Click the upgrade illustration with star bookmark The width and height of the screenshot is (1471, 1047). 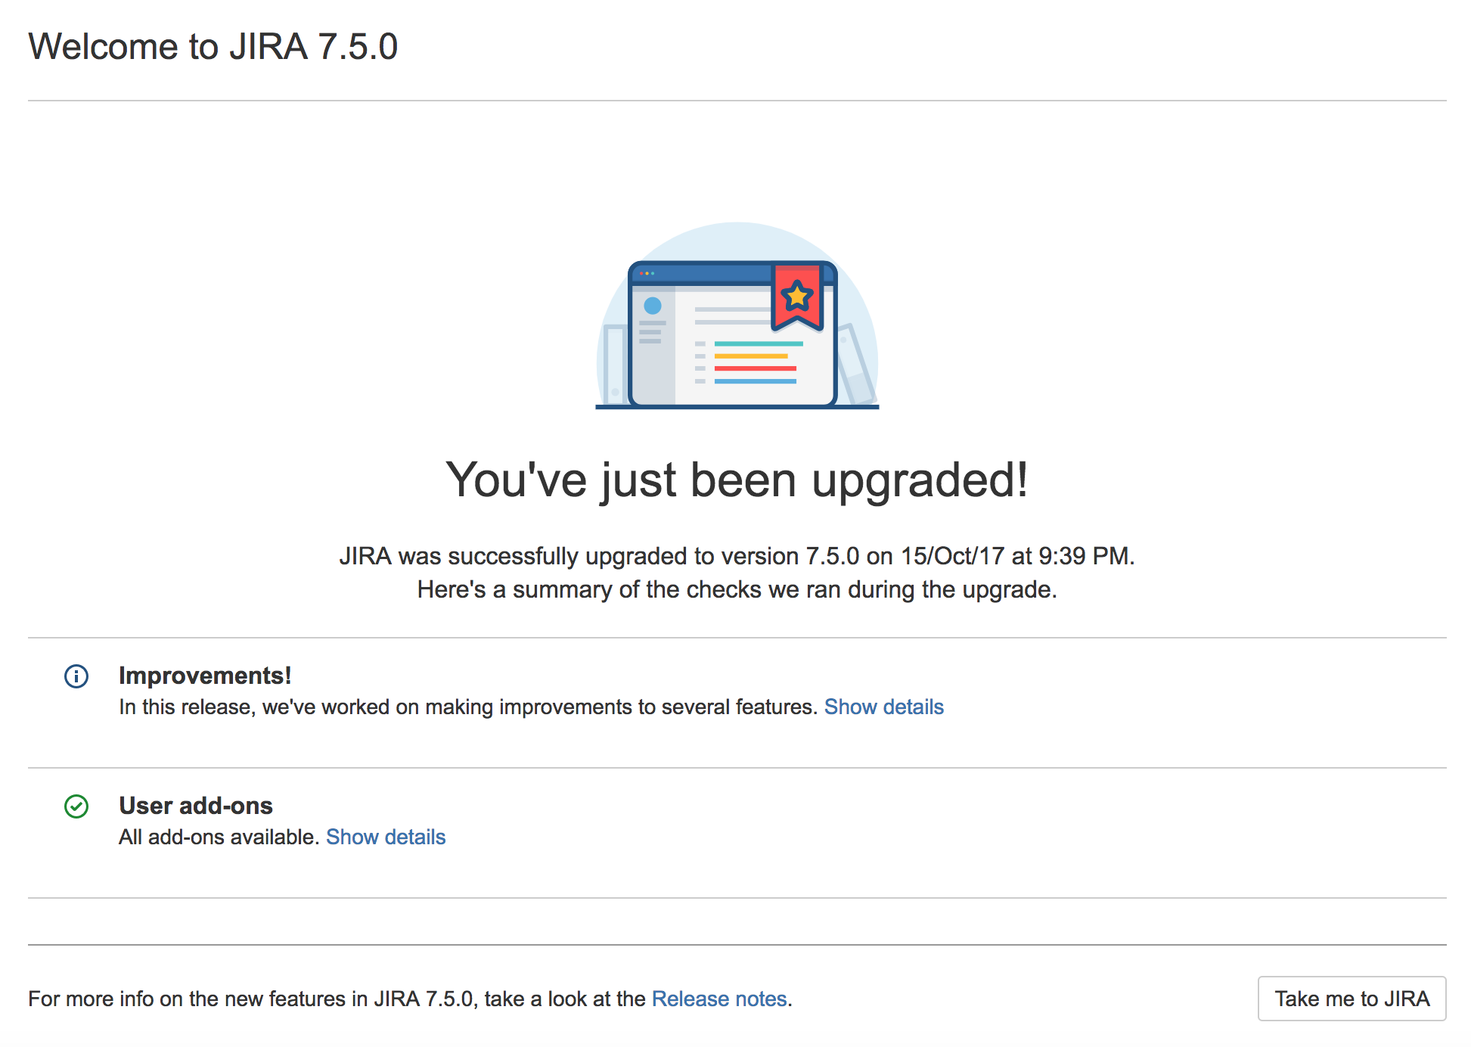pyautogui.click(x=737, y=315)
